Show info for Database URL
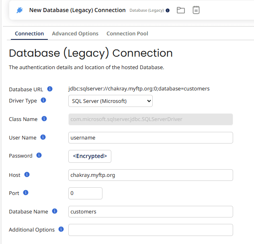 tap(50, 89)
